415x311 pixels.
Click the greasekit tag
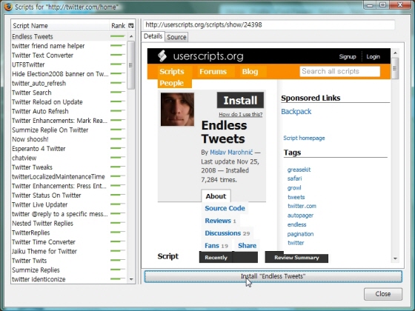click(299, 170)
